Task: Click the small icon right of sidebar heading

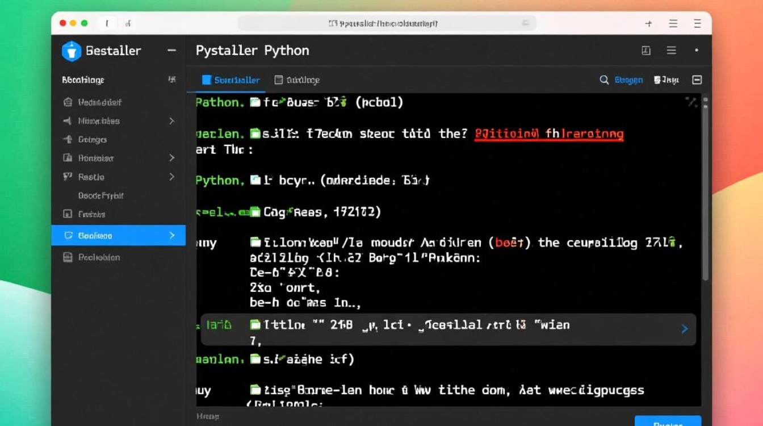Action: [172, 80]
